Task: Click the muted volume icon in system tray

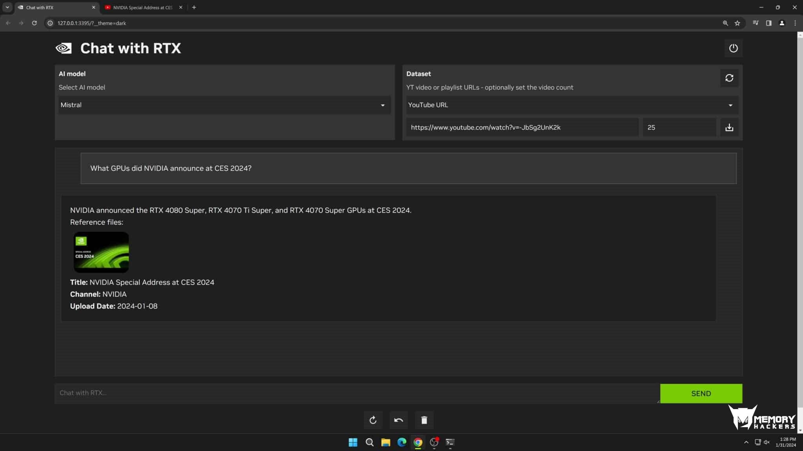Action: pos(767,442)
